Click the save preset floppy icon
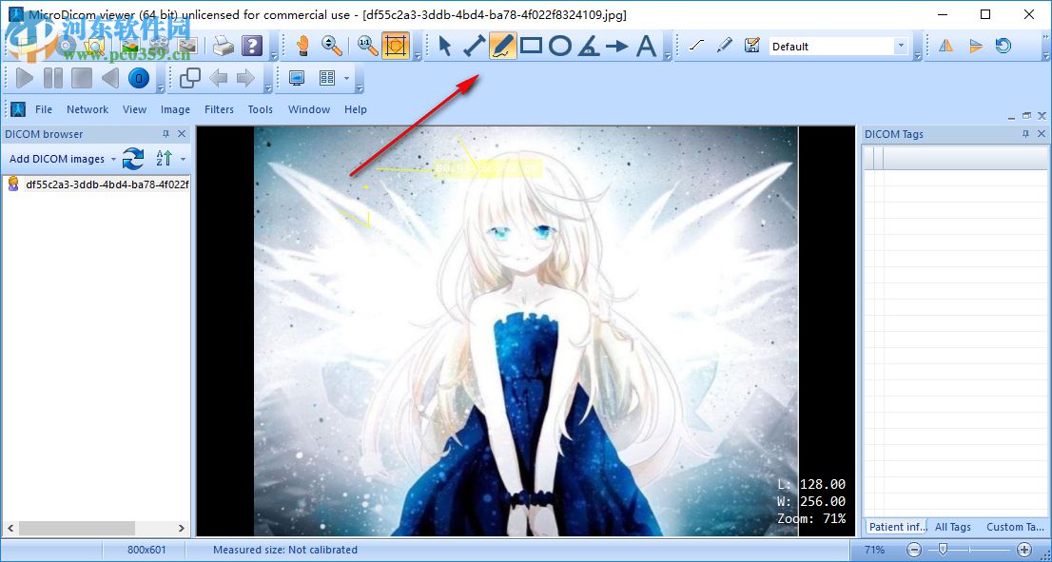Screen dimensions: 1052x562 coord(752,46)
